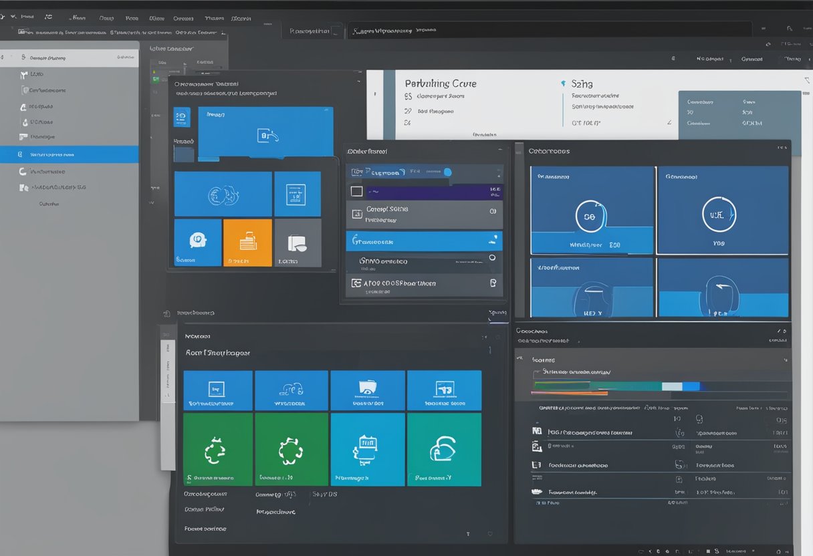Expand the arrow on blue highlighted list row
This screenshot has height=556, width=813.
(494, 238)
